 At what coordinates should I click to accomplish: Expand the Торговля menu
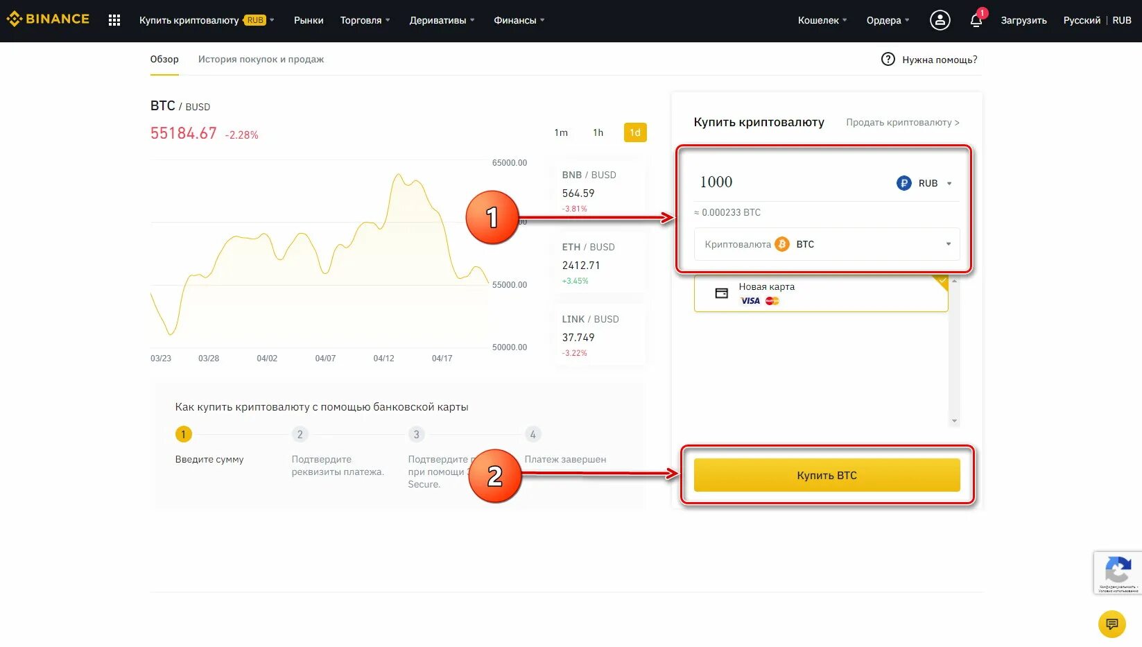(365, 20)
